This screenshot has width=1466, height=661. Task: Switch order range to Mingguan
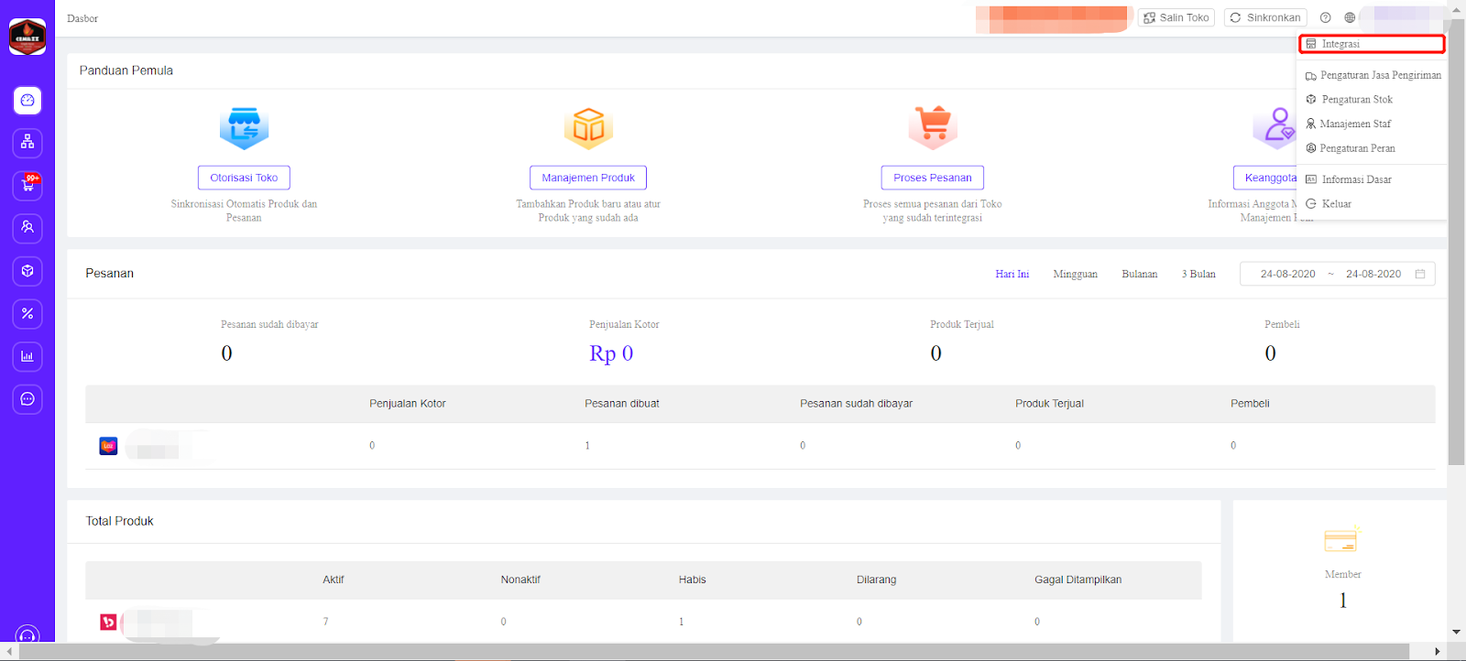[1075, 274]
